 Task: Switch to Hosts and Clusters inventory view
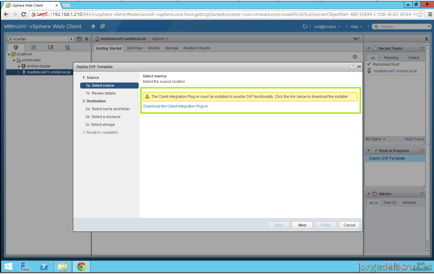click(16, 47)
